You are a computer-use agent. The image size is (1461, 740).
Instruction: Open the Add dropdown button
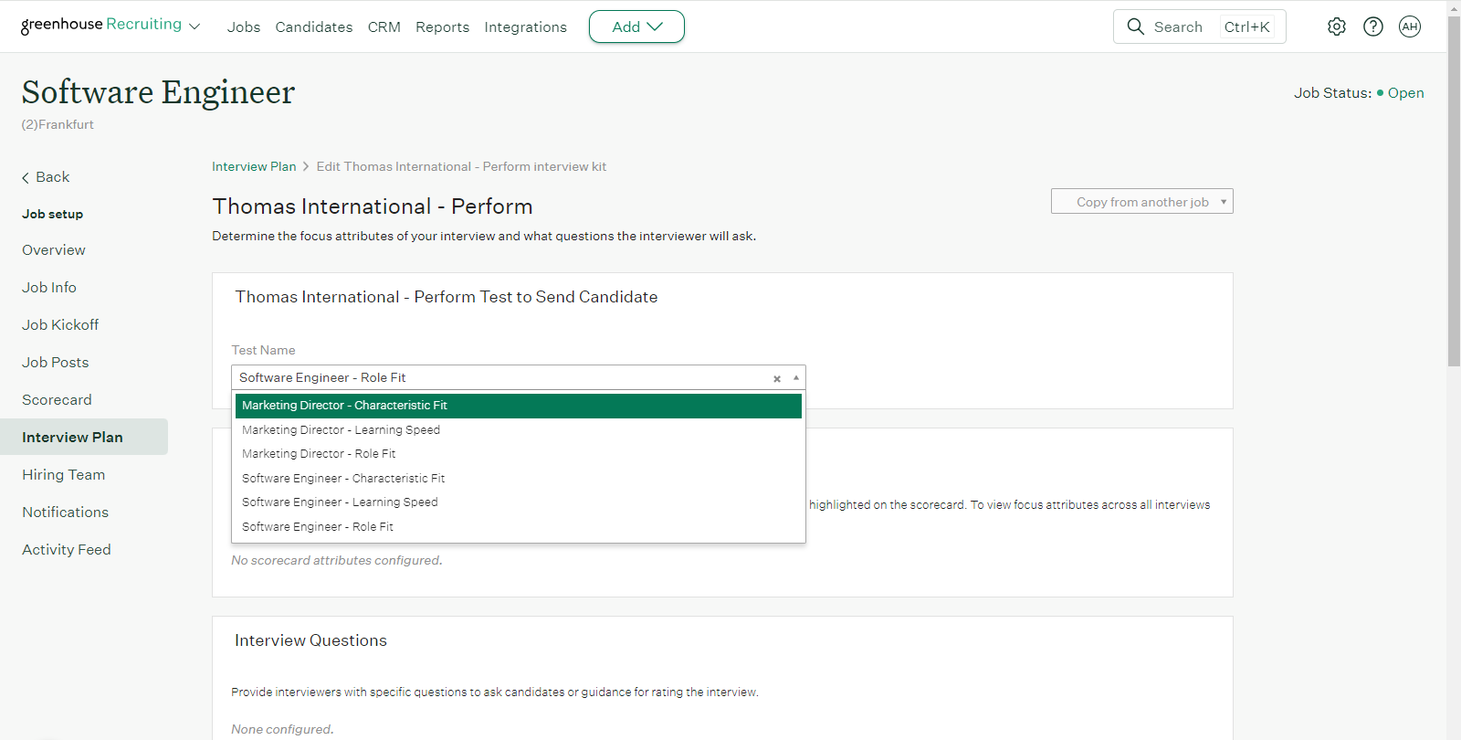point(636,26)
